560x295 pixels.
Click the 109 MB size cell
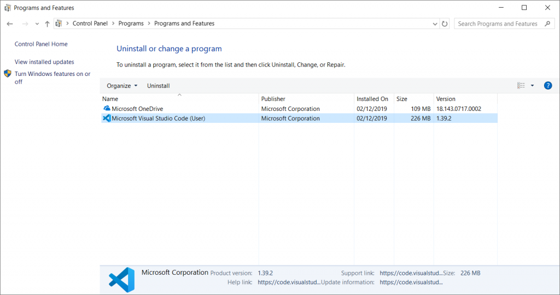point(421,109)
